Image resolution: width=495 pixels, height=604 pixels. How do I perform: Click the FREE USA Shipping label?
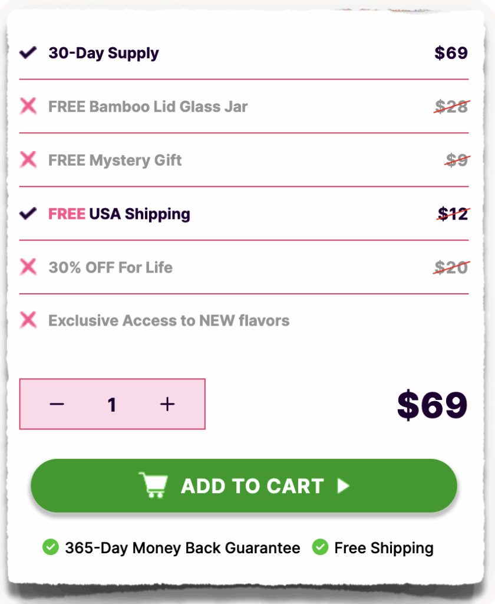click(119, 214)
